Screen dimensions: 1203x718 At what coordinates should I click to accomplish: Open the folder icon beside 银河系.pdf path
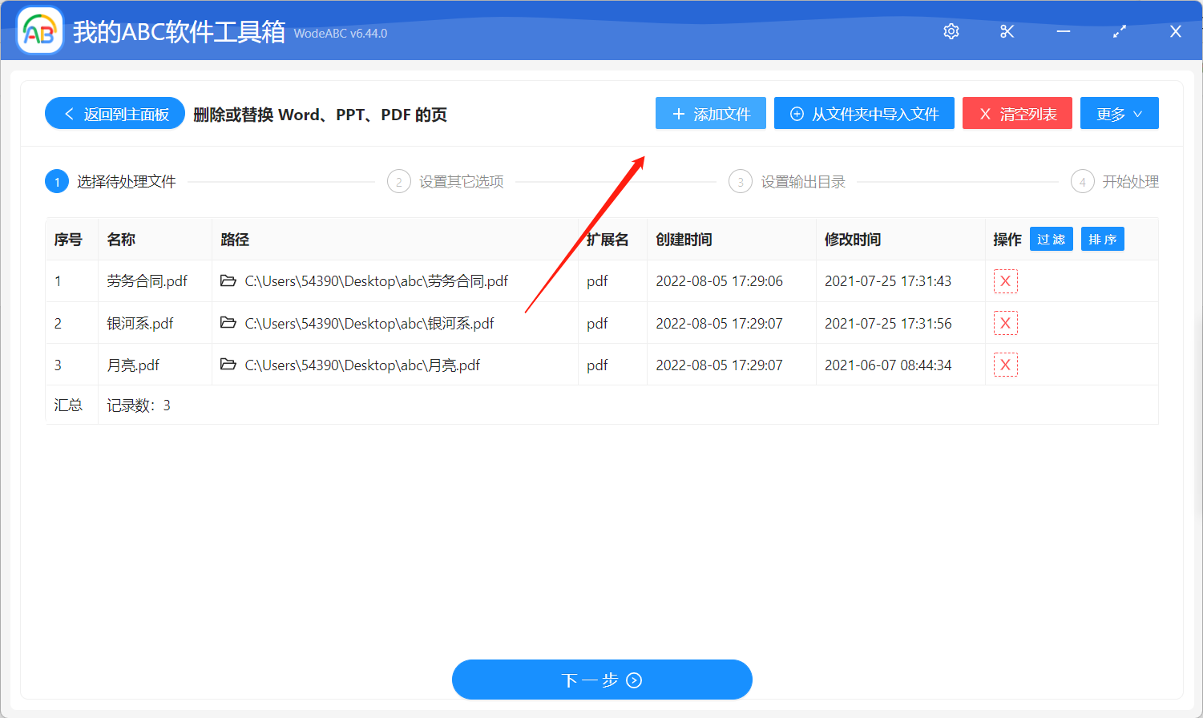pyautogui.click(x=228, y=323)
